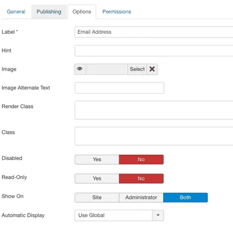The image size is (233, 228).
Task: Set Read-Only to Yes
Action: click(x=97, y=179)
